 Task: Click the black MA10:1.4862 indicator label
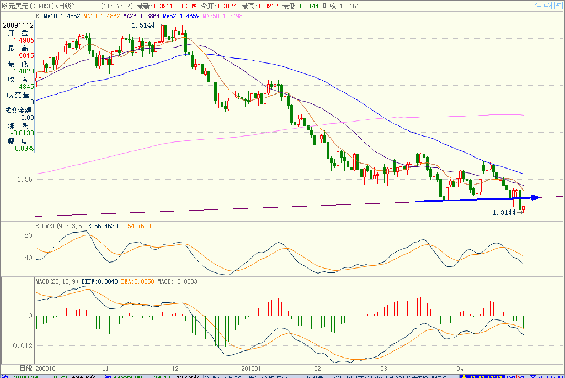click(62, 16)
